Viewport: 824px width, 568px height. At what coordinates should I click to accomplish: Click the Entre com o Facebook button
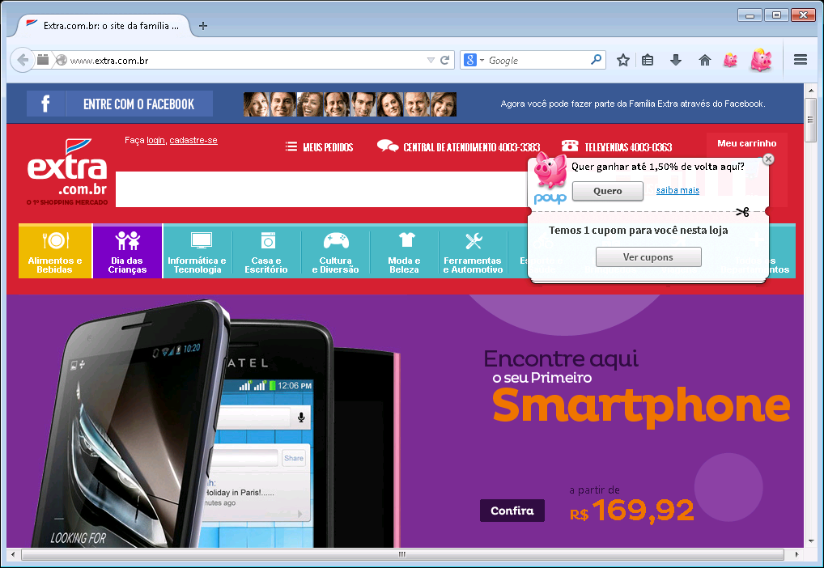coord(120,104)
